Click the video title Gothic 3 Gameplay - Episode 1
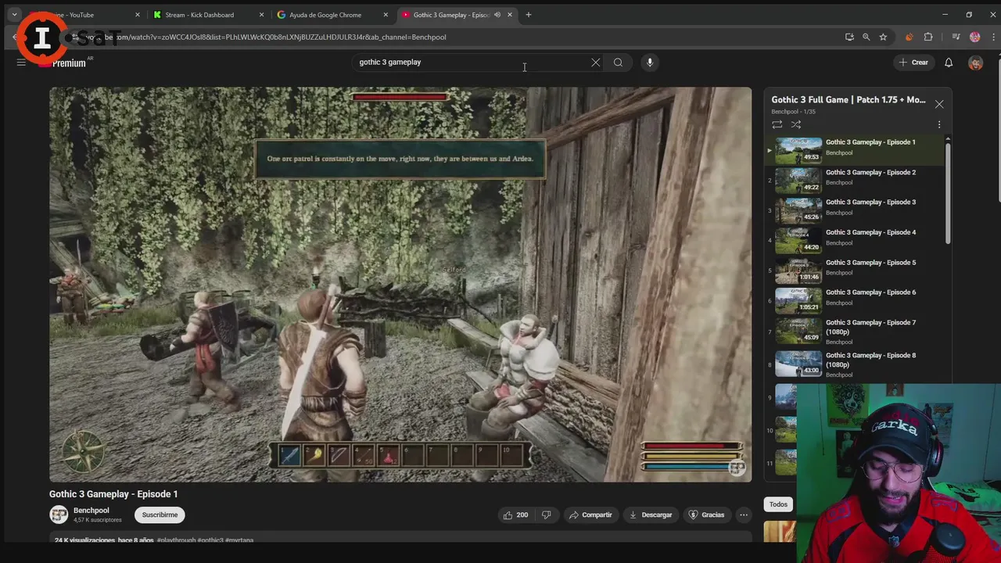The image size is (1001, 563). [x=113, y=494]
